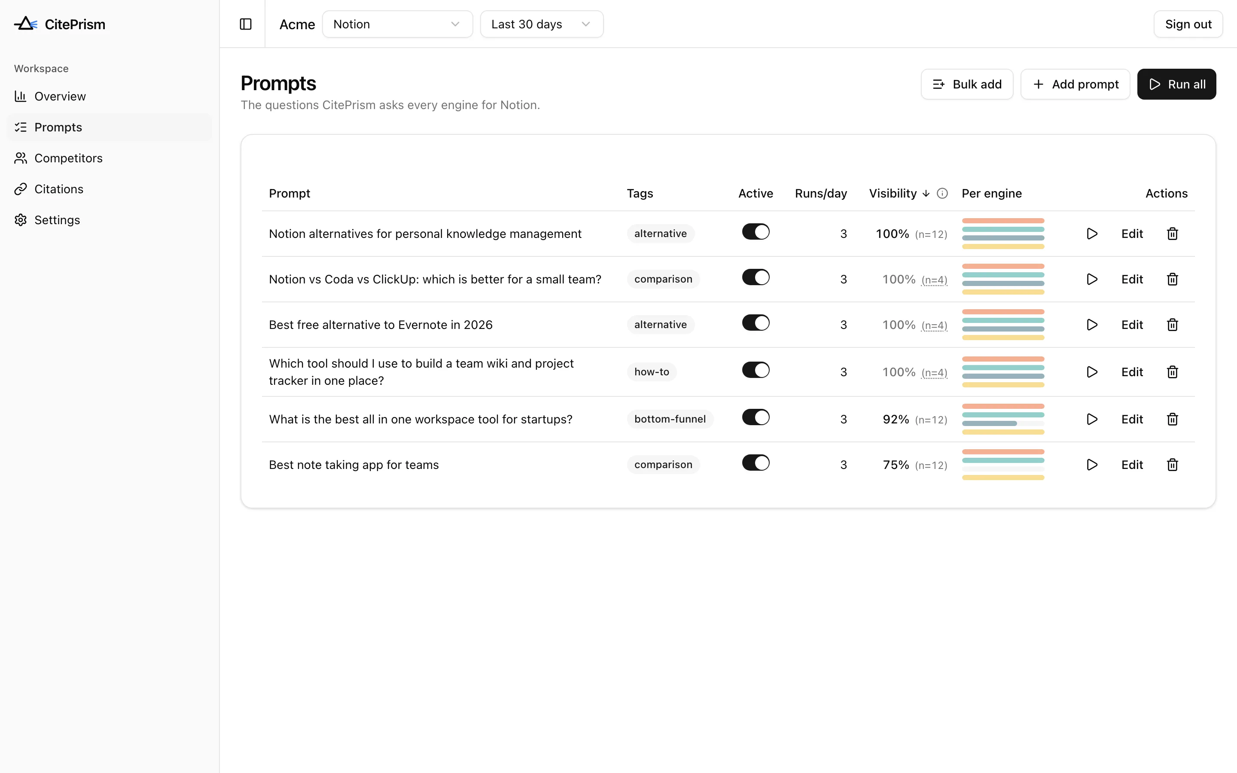
Task: Edit the 'Notion alternatives for personal knowledge' prompt
Action: coord(1132,234)
